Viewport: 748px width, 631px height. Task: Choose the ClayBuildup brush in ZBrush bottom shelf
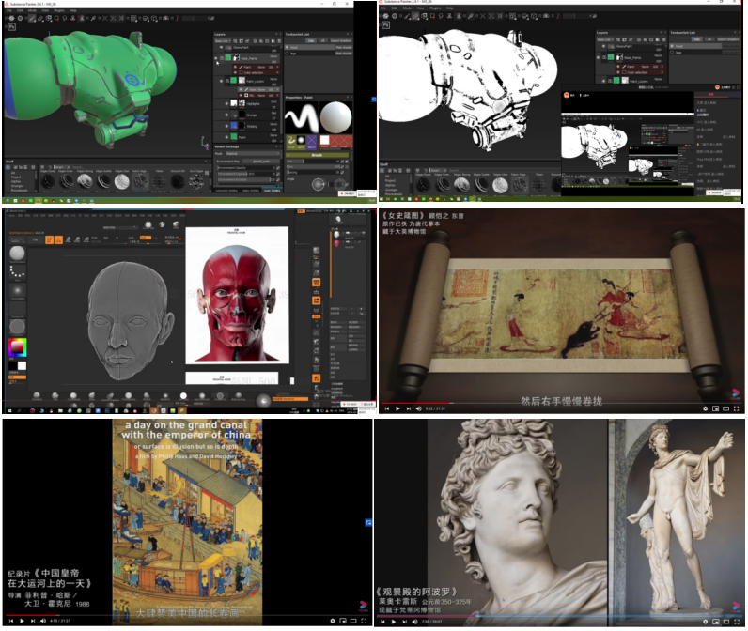(73, 396)
